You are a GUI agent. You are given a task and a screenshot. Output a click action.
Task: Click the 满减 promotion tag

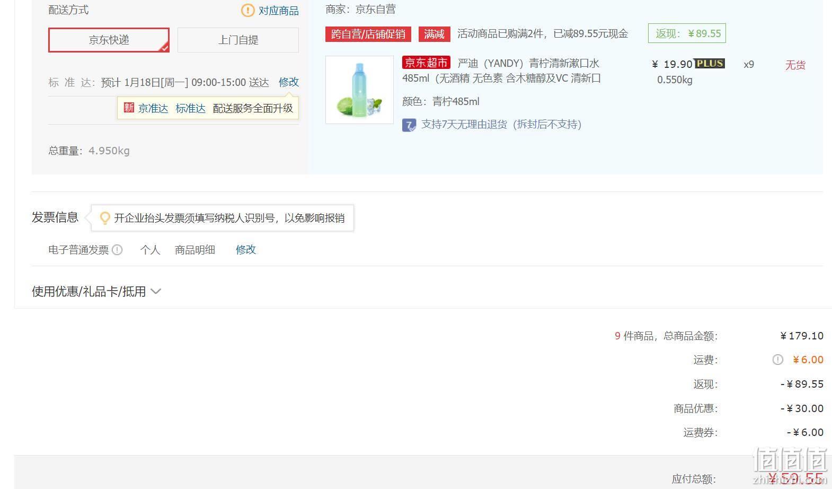(434, 34)
